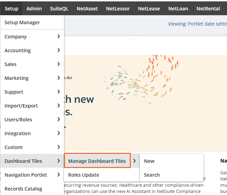Expand Integration submenu chevron
This screenshot has width=227, height=195.
(58, 133)
